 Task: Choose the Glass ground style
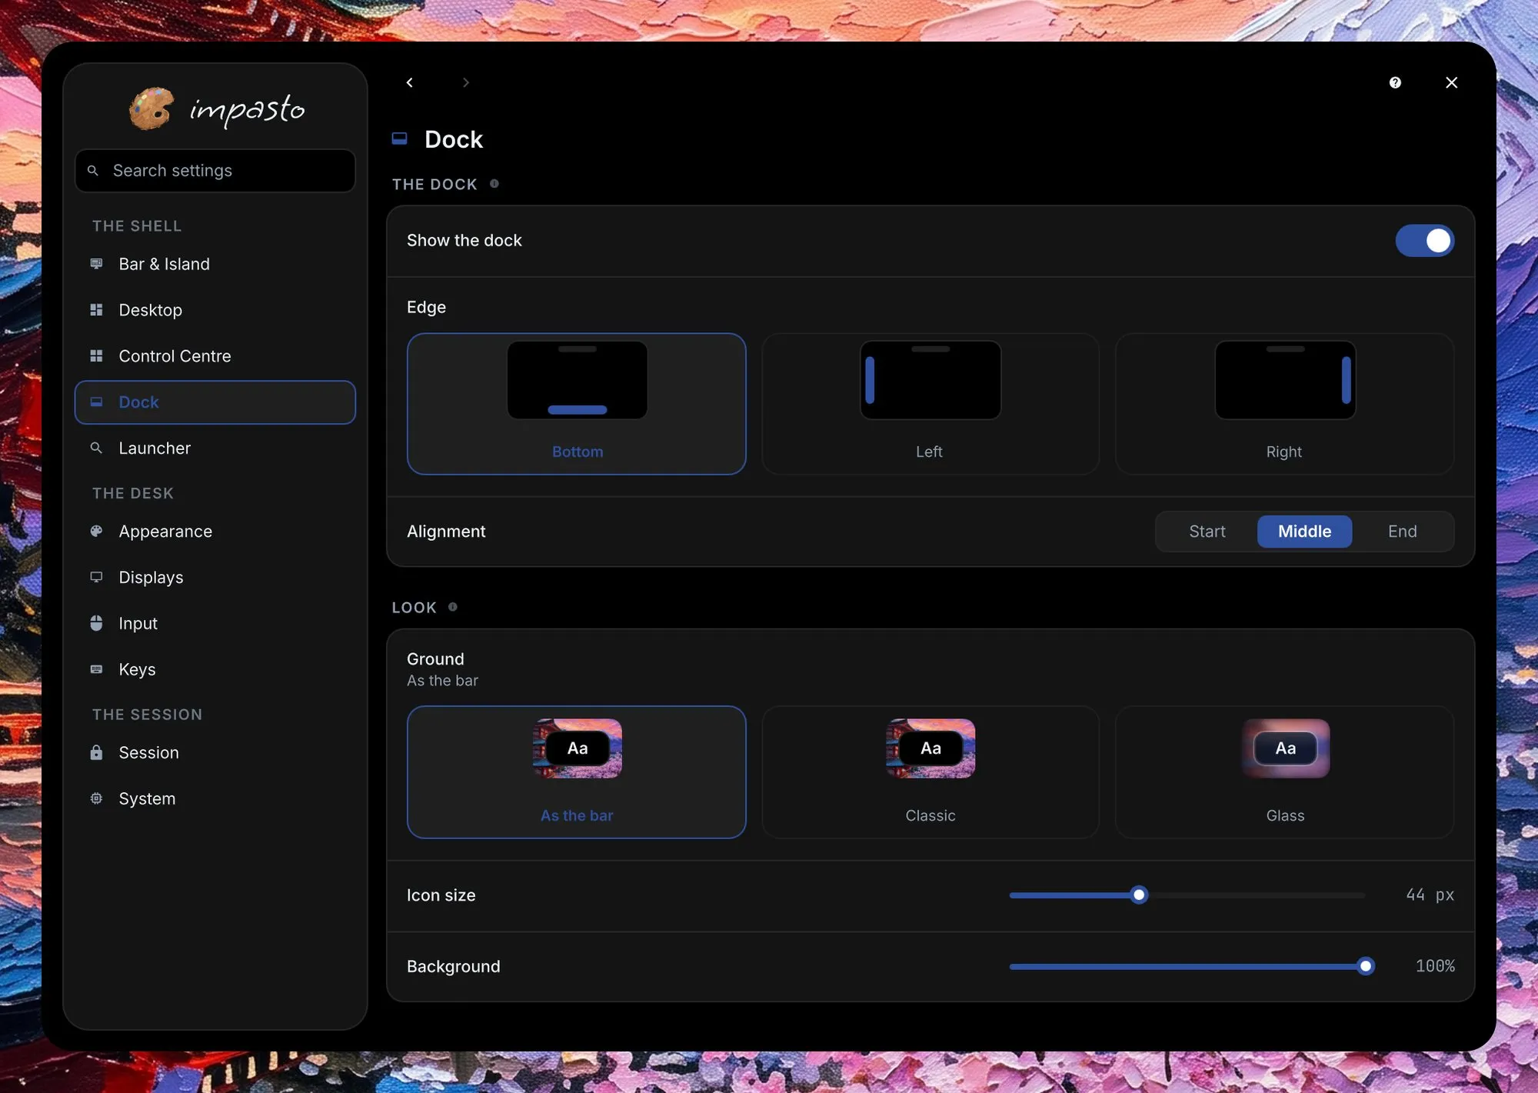pyautogui.click(x=1284, y=772)
